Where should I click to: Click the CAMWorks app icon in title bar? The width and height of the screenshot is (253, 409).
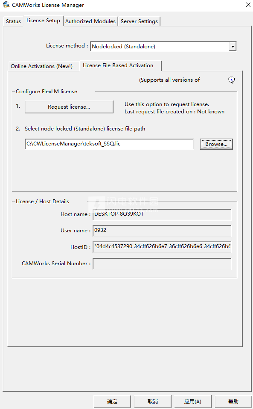coord(6,5)
